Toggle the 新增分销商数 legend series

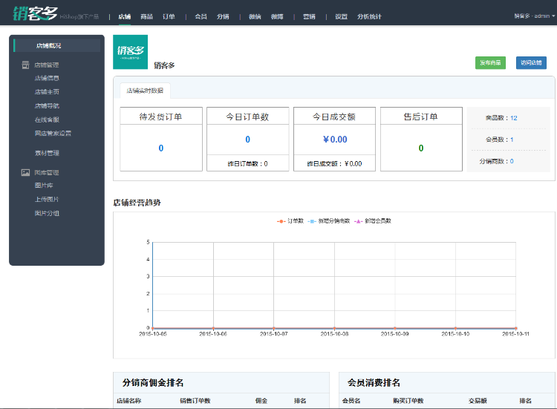coord(328,221)
